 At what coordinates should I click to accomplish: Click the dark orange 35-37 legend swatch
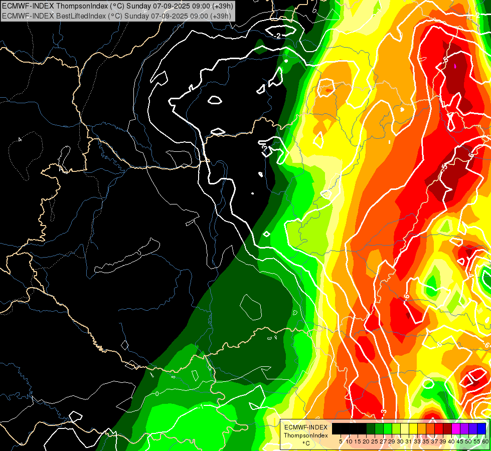coord(430,428)
